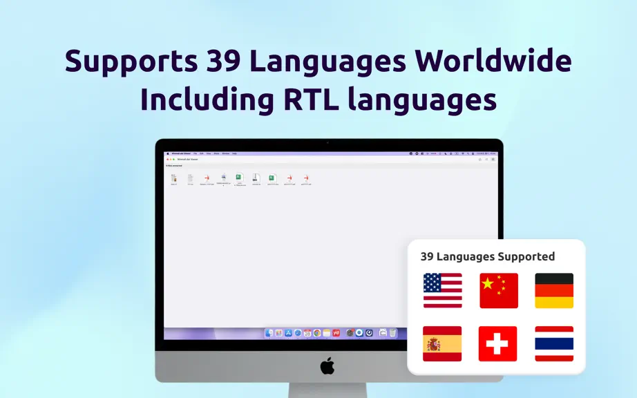
Task: Open the View menu in menu bar
Action: click(209, 153)
